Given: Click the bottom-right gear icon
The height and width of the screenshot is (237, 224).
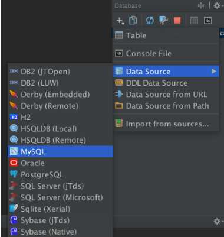Looking at the screenshot, I should (218, 222).
